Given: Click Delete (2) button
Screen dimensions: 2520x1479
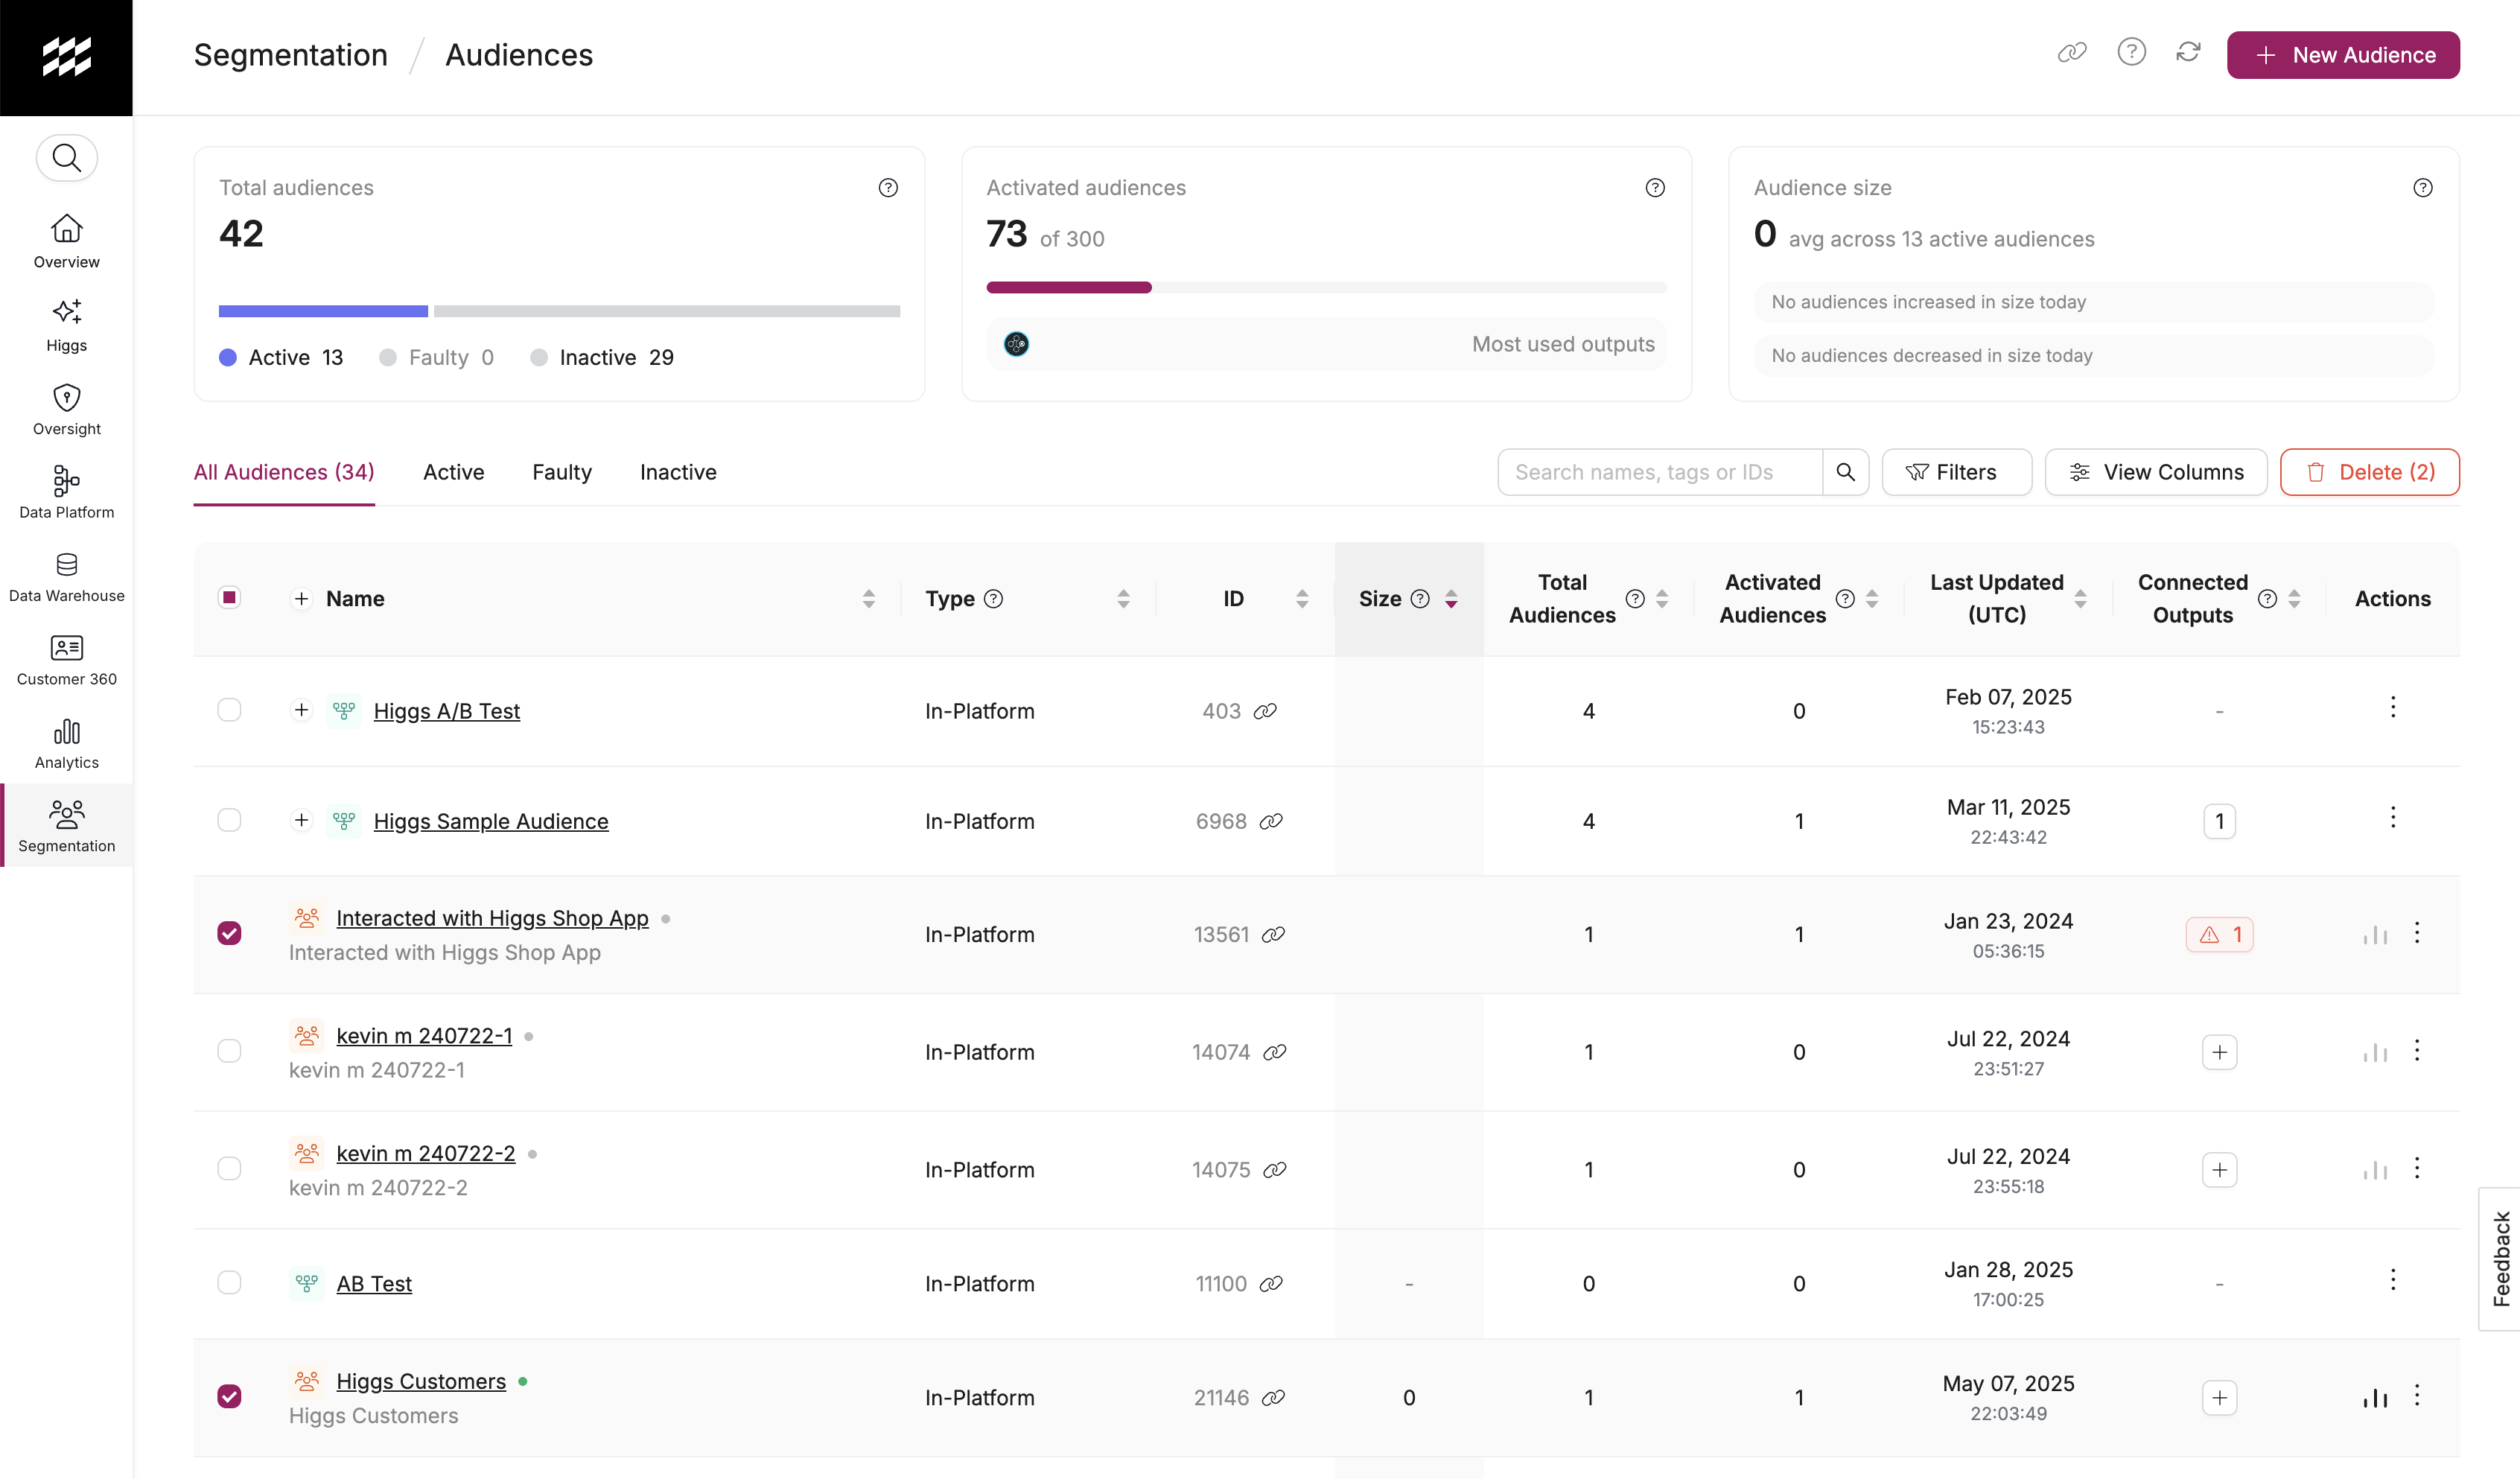Looking at the screenshot, I should click(x=2369, y=472).
